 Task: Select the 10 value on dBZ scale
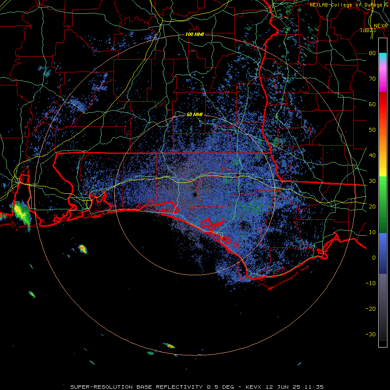coord(372,232)
